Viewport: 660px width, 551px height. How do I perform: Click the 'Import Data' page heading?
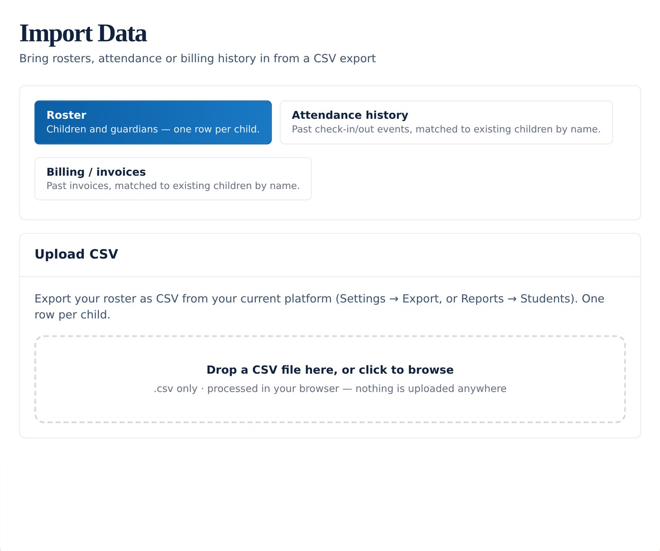pyautogui.click(x=83, y=33)
